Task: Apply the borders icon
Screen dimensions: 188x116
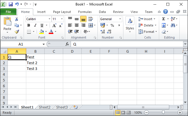Action: [x=29, y=32]
